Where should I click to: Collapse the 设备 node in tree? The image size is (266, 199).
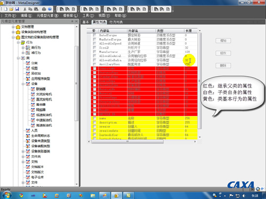point(23,84)
